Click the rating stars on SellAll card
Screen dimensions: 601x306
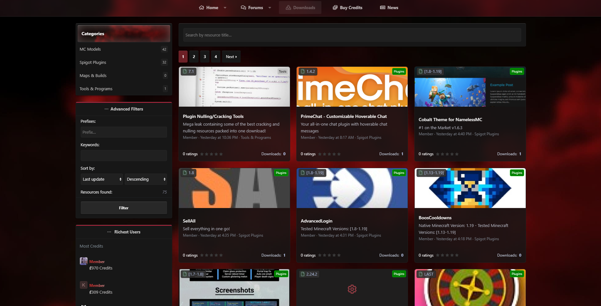click(x=211, y=255)
